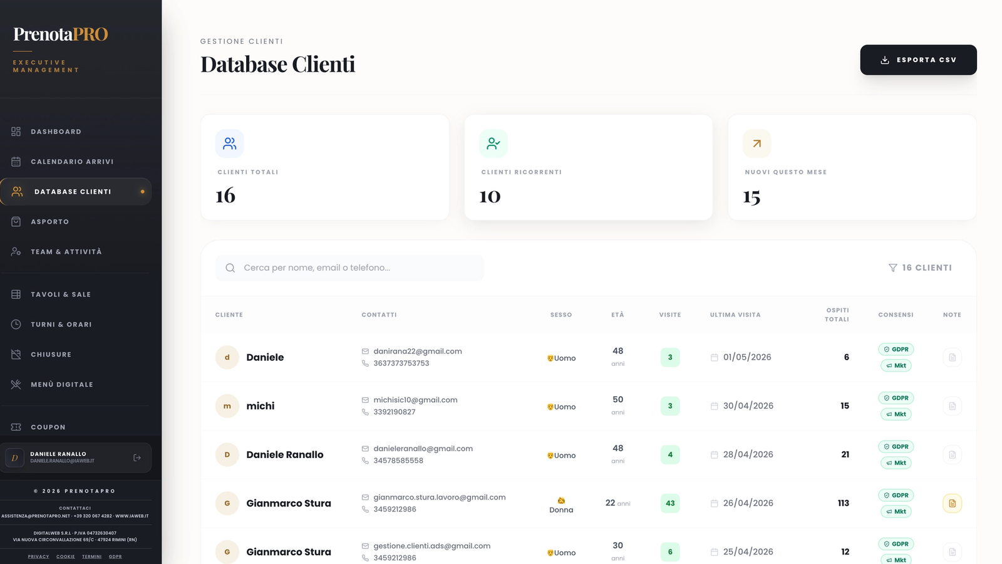Click the Nuovi Questo Mese arrow icon

[757, 144]
